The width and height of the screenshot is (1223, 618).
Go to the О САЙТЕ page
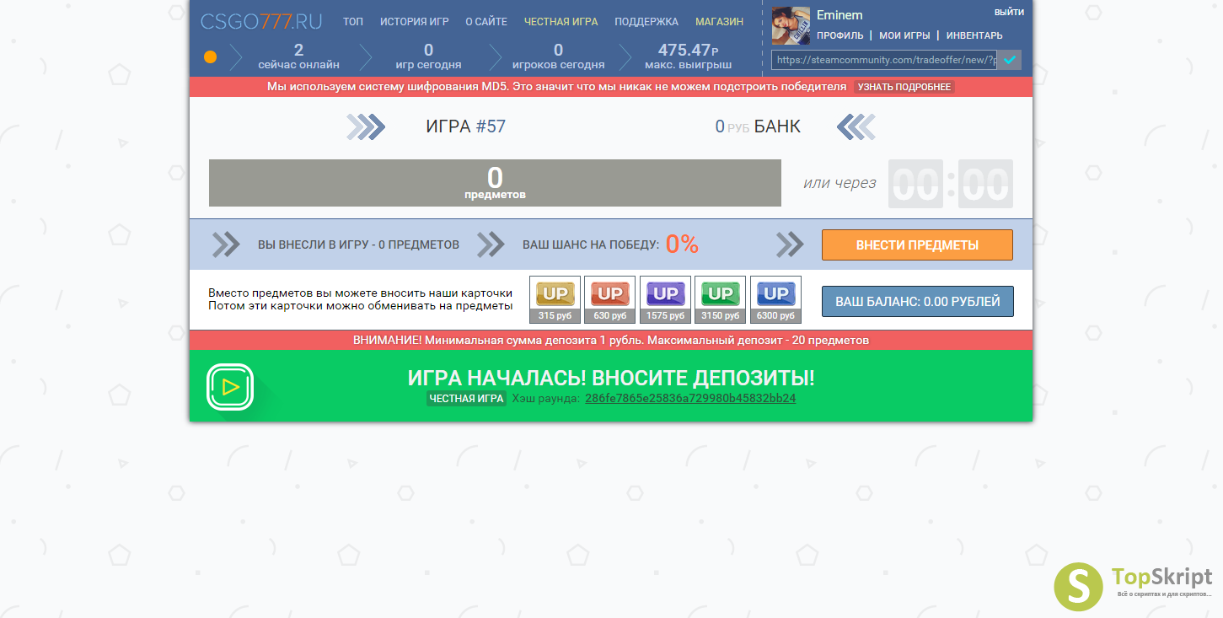pos(486,22)
